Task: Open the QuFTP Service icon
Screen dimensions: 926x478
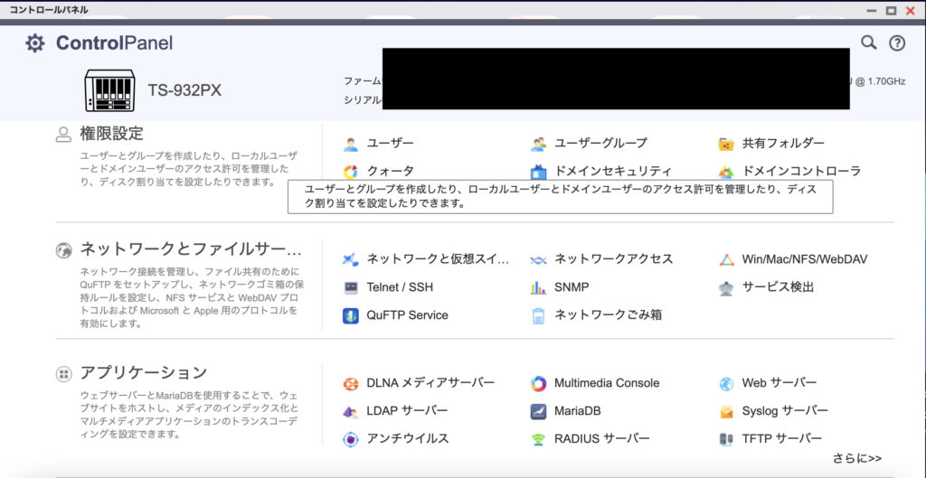Action: [x=351, y=315]
